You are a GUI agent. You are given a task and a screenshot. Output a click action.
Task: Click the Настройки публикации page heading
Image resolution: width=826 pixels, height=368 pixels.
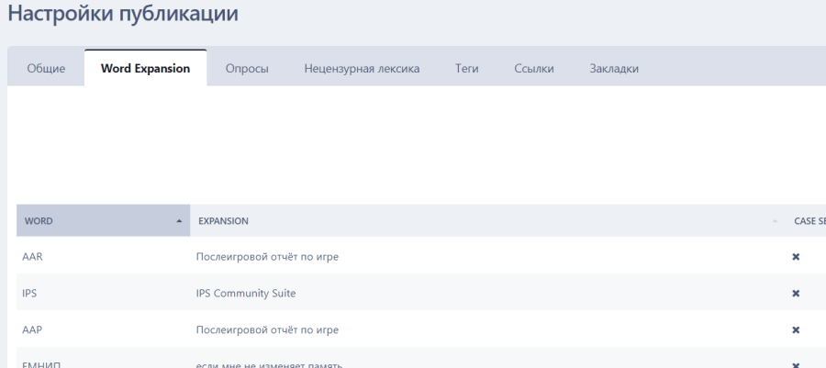tap(123, 14)
